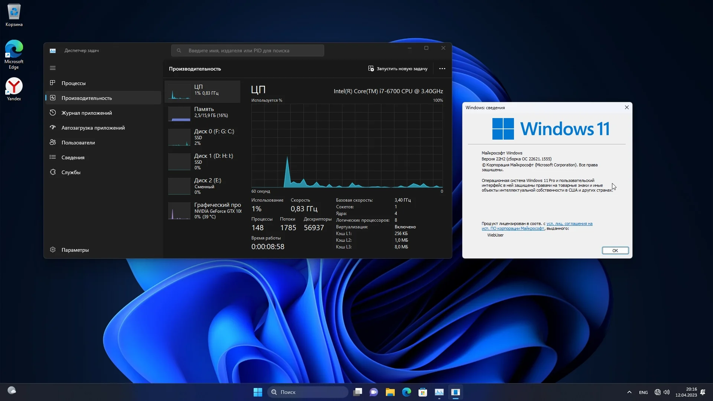The image size is (713, 401).
Task: Open the Microsoft software license terms link
Action: 569,224
